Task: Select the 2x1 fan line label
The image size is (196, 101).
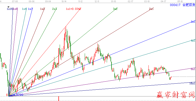Action: [x=151, y=9]
